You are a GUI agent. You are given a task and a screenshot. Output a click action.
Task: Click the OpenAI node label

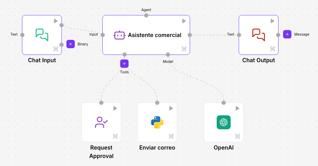click(224, 147)
